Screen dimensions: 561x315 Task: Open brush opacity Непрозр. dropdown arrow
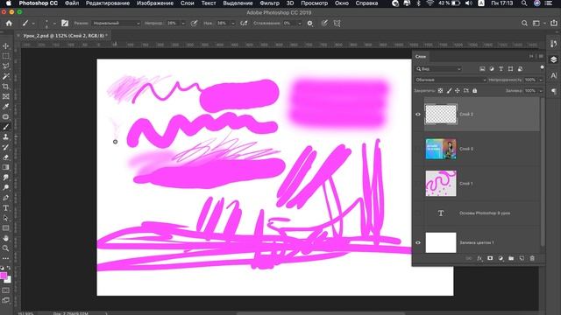click(x=183, y=24)
